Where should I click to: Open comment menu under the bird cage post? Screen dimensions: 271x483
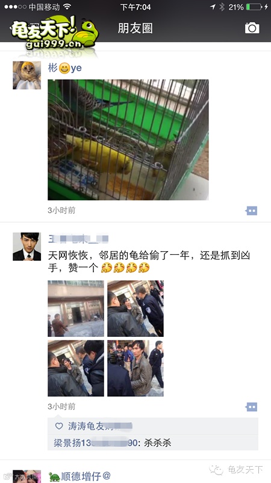[251, 211]
